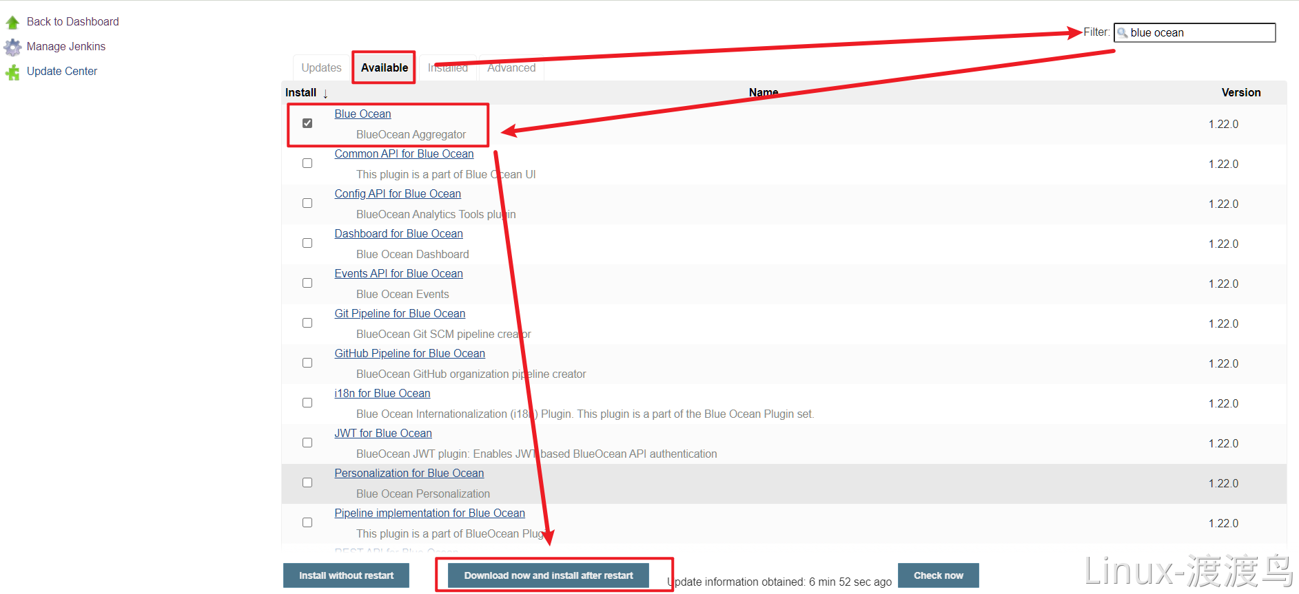Click BlueOcean GitHub organization pipeline creator text
The image size is (1299, 594).
[471, 374]
